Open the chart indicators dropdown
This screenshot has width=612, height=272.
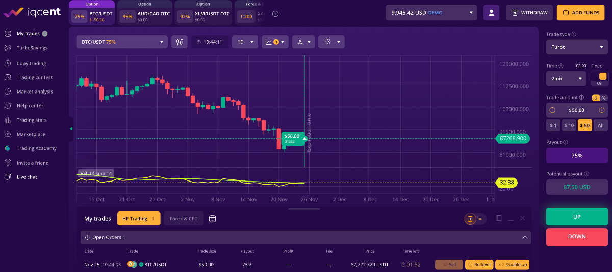click(x=275, y=42)
